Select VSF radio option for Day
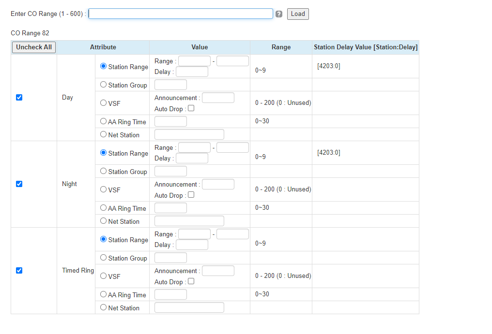Image resolution: width=492 pixels, height=334 pixels. (103, 103)
